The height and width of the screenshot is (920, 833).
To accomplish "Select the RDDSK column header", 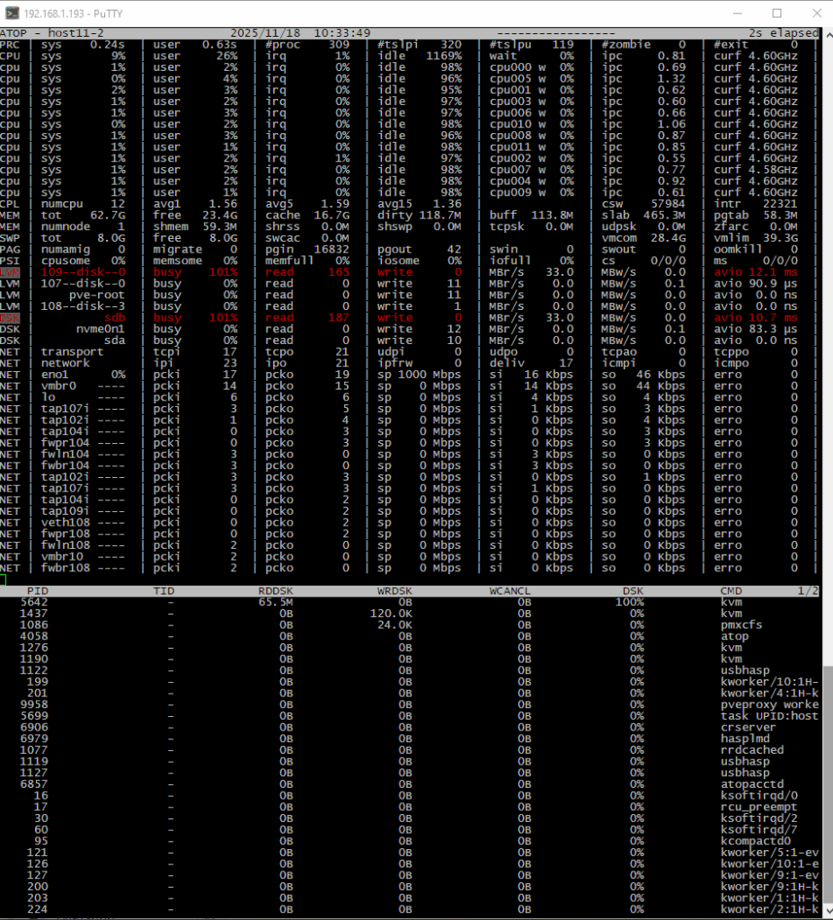I will pyautogui.click(x=275, y=590).
